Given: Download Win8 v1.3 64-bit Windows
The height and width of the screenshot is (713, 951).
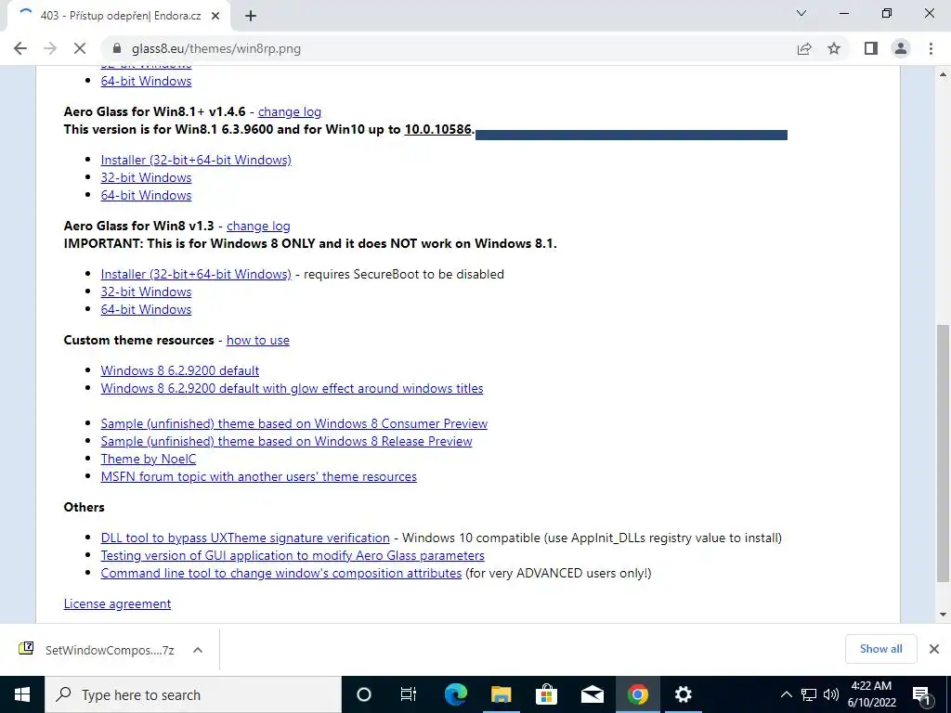Looking at the screenshot, I should [x=146, y=309].
